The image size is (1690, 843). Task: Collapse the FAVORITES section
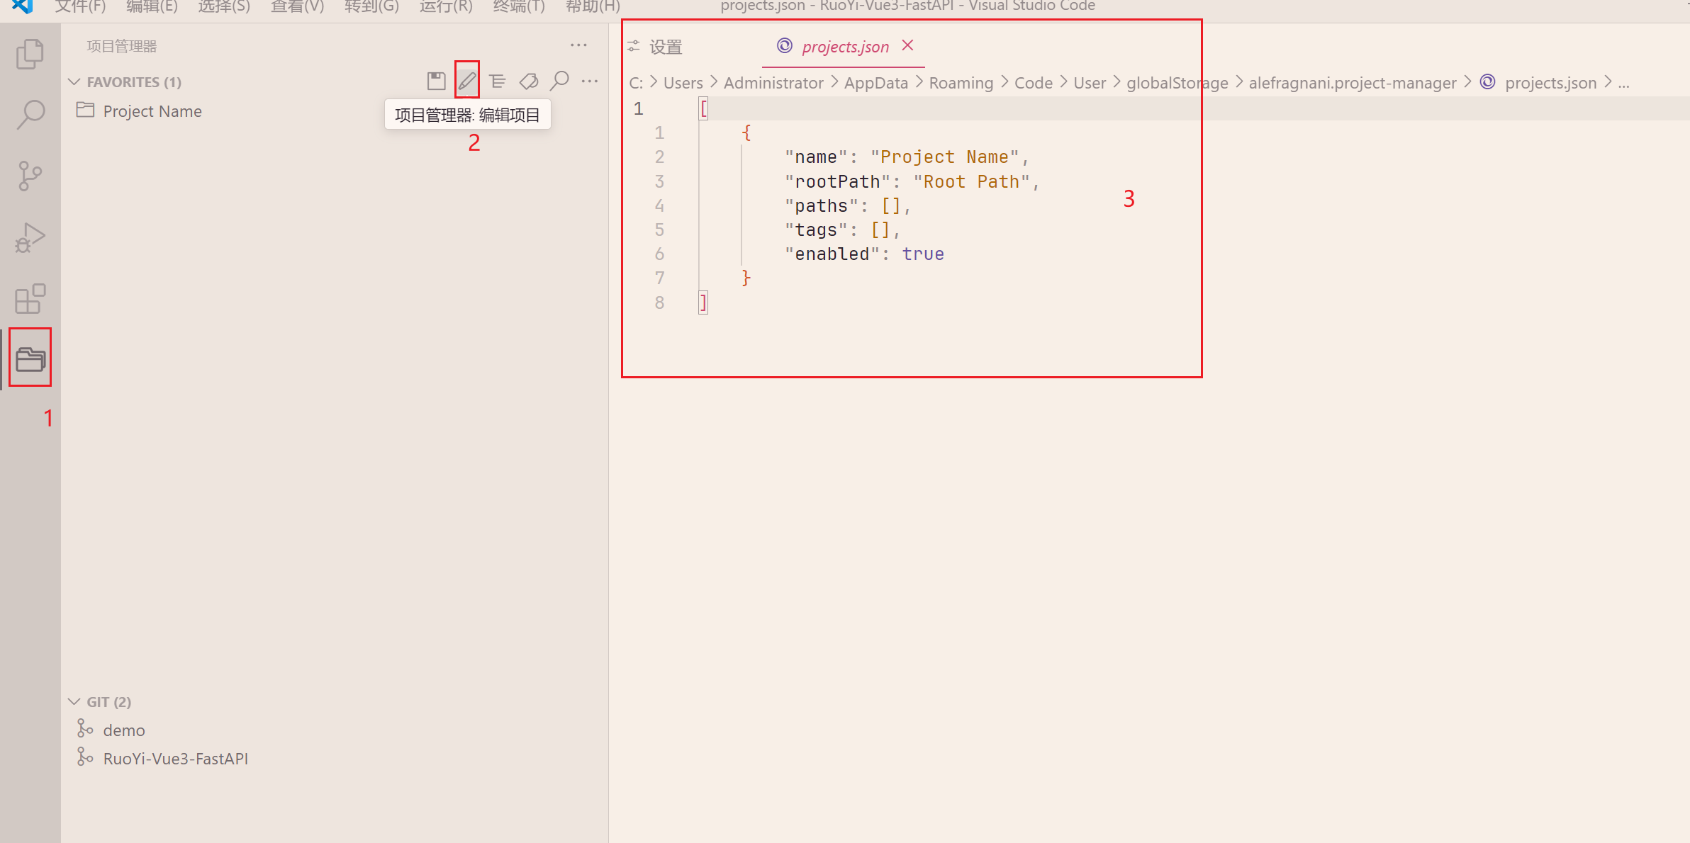point(74,82)
